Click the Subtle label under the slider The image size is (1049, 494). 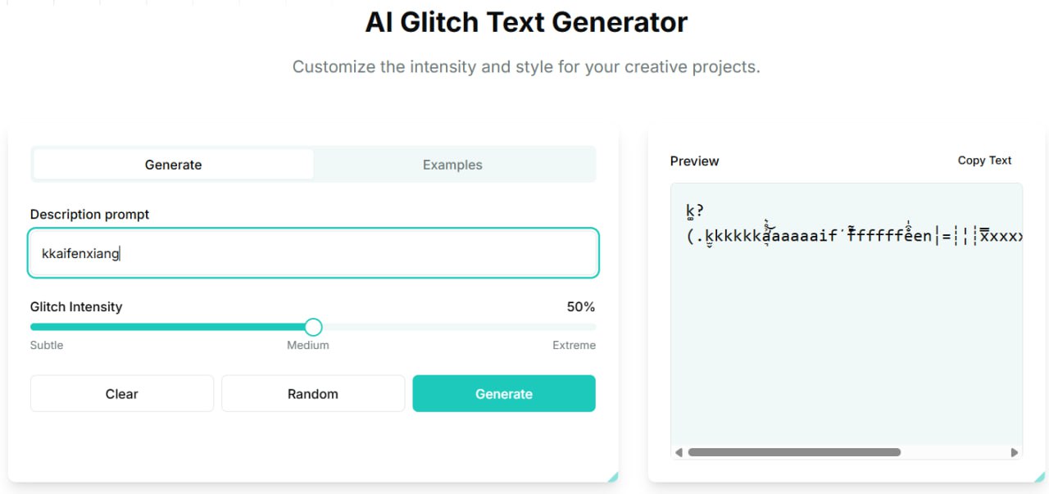click(x=47, y=345)
